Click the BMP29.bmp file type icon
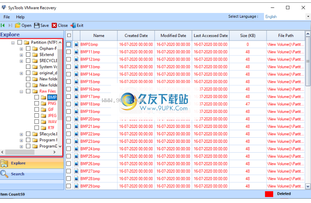The width and height of the screenshot is (311, 203). 76,186
